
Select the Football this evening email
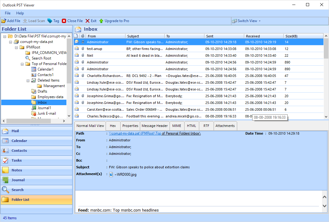[199, 116]
